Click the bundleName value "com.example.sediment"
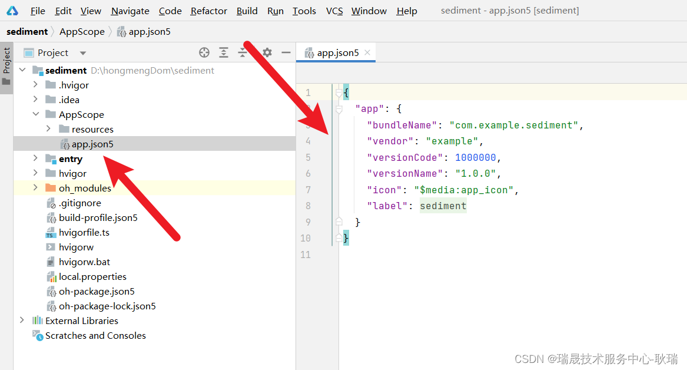Screen dimensions: 687x370 (x=513, y=125)
